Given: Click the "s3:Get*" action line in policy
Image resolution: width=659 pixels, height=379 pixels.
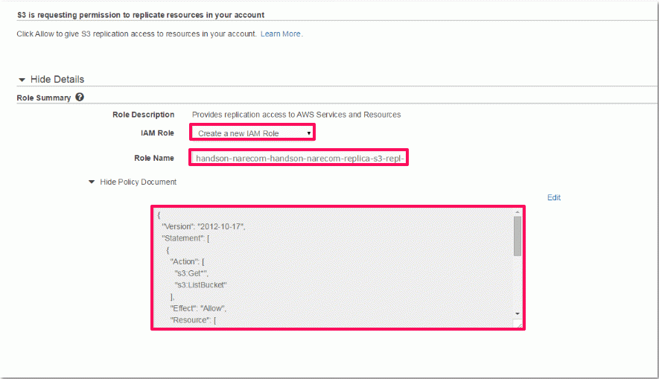Looking at the screenshot, I should 191,273.
